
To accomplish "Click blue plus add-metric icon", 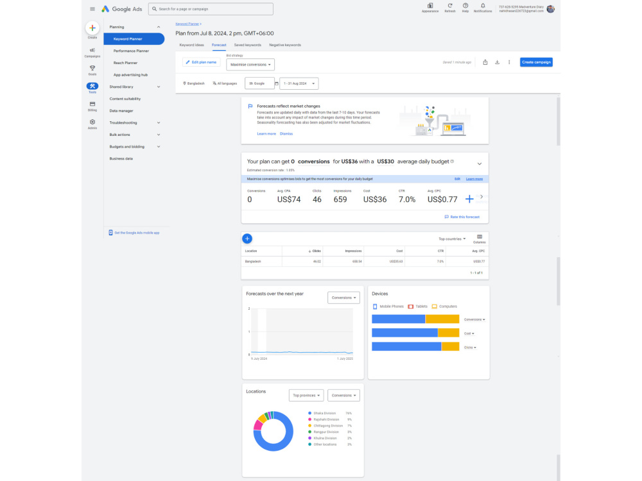I will tap(469, 199).
